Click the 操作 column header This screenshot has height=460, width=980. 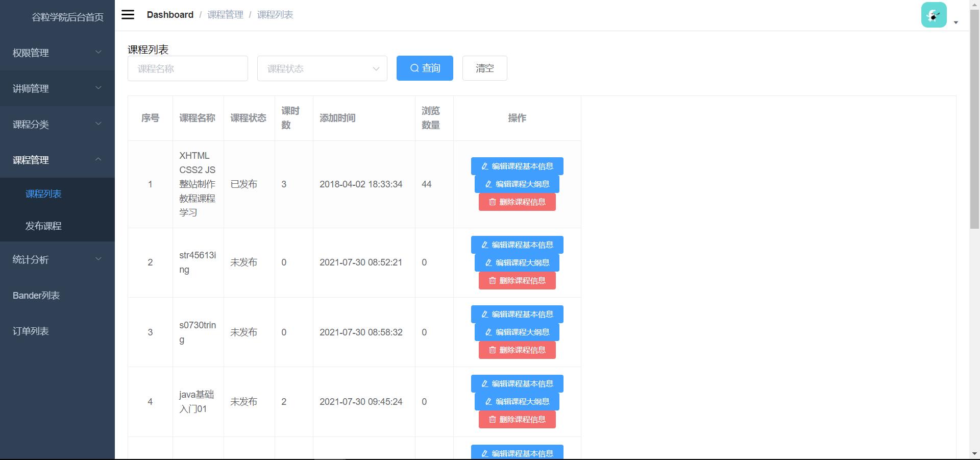tap(517, 118)
